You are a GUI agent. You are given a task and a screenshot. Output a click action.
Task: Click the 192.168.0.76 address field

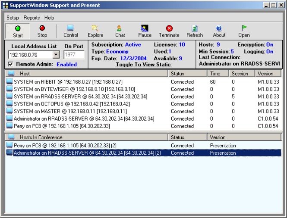(x=30, y=55)
